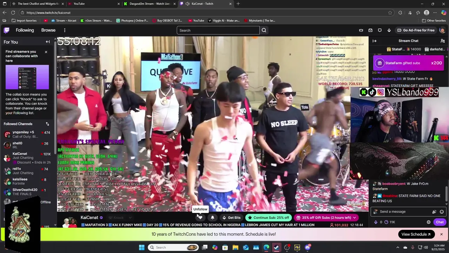Click the Windows taskbar Search box
This screenshot has width=449, height=253.
[174, 247]
